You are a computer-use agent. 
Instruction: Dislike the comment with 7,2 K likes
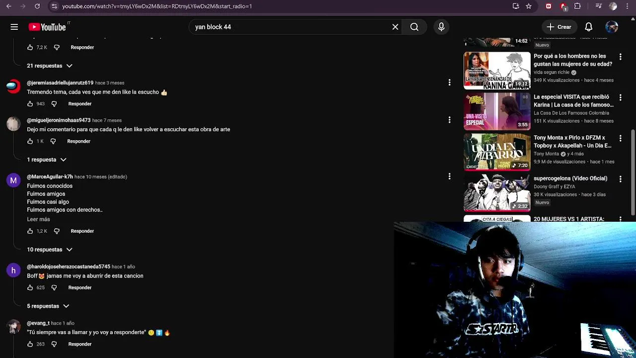pyautogui.click(x=57, y=47)
